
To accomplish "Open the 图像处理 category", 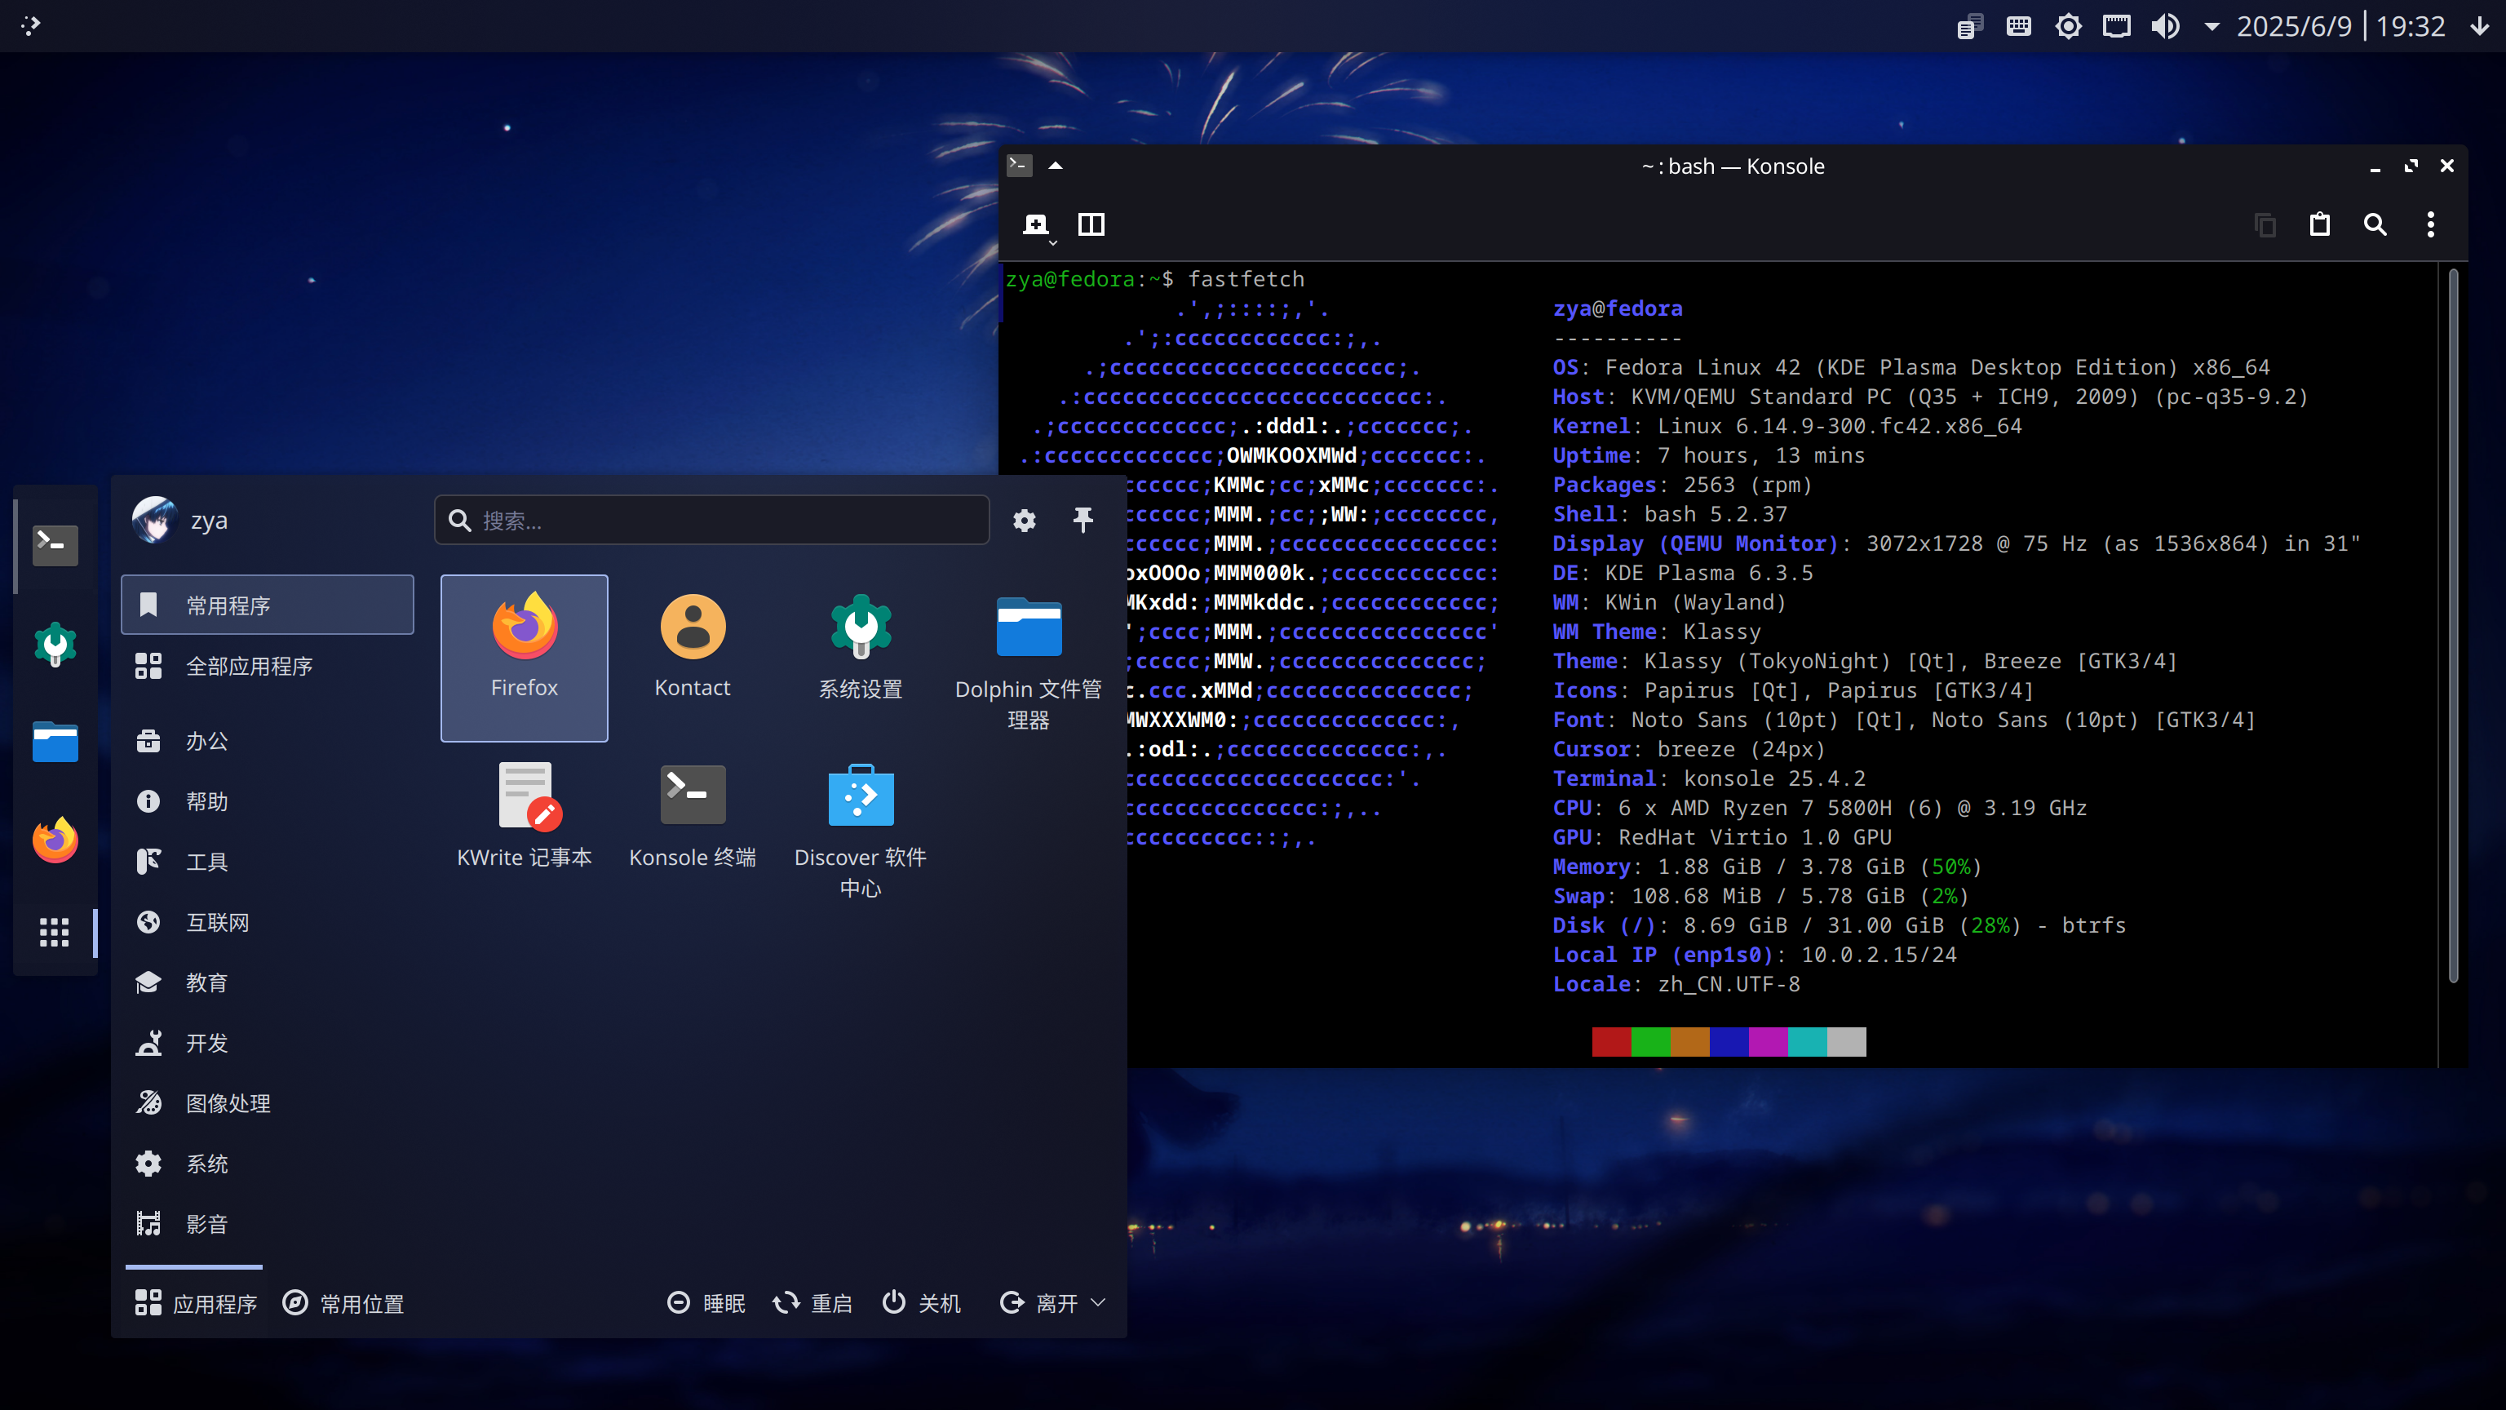I will [x=268, y=1102].
